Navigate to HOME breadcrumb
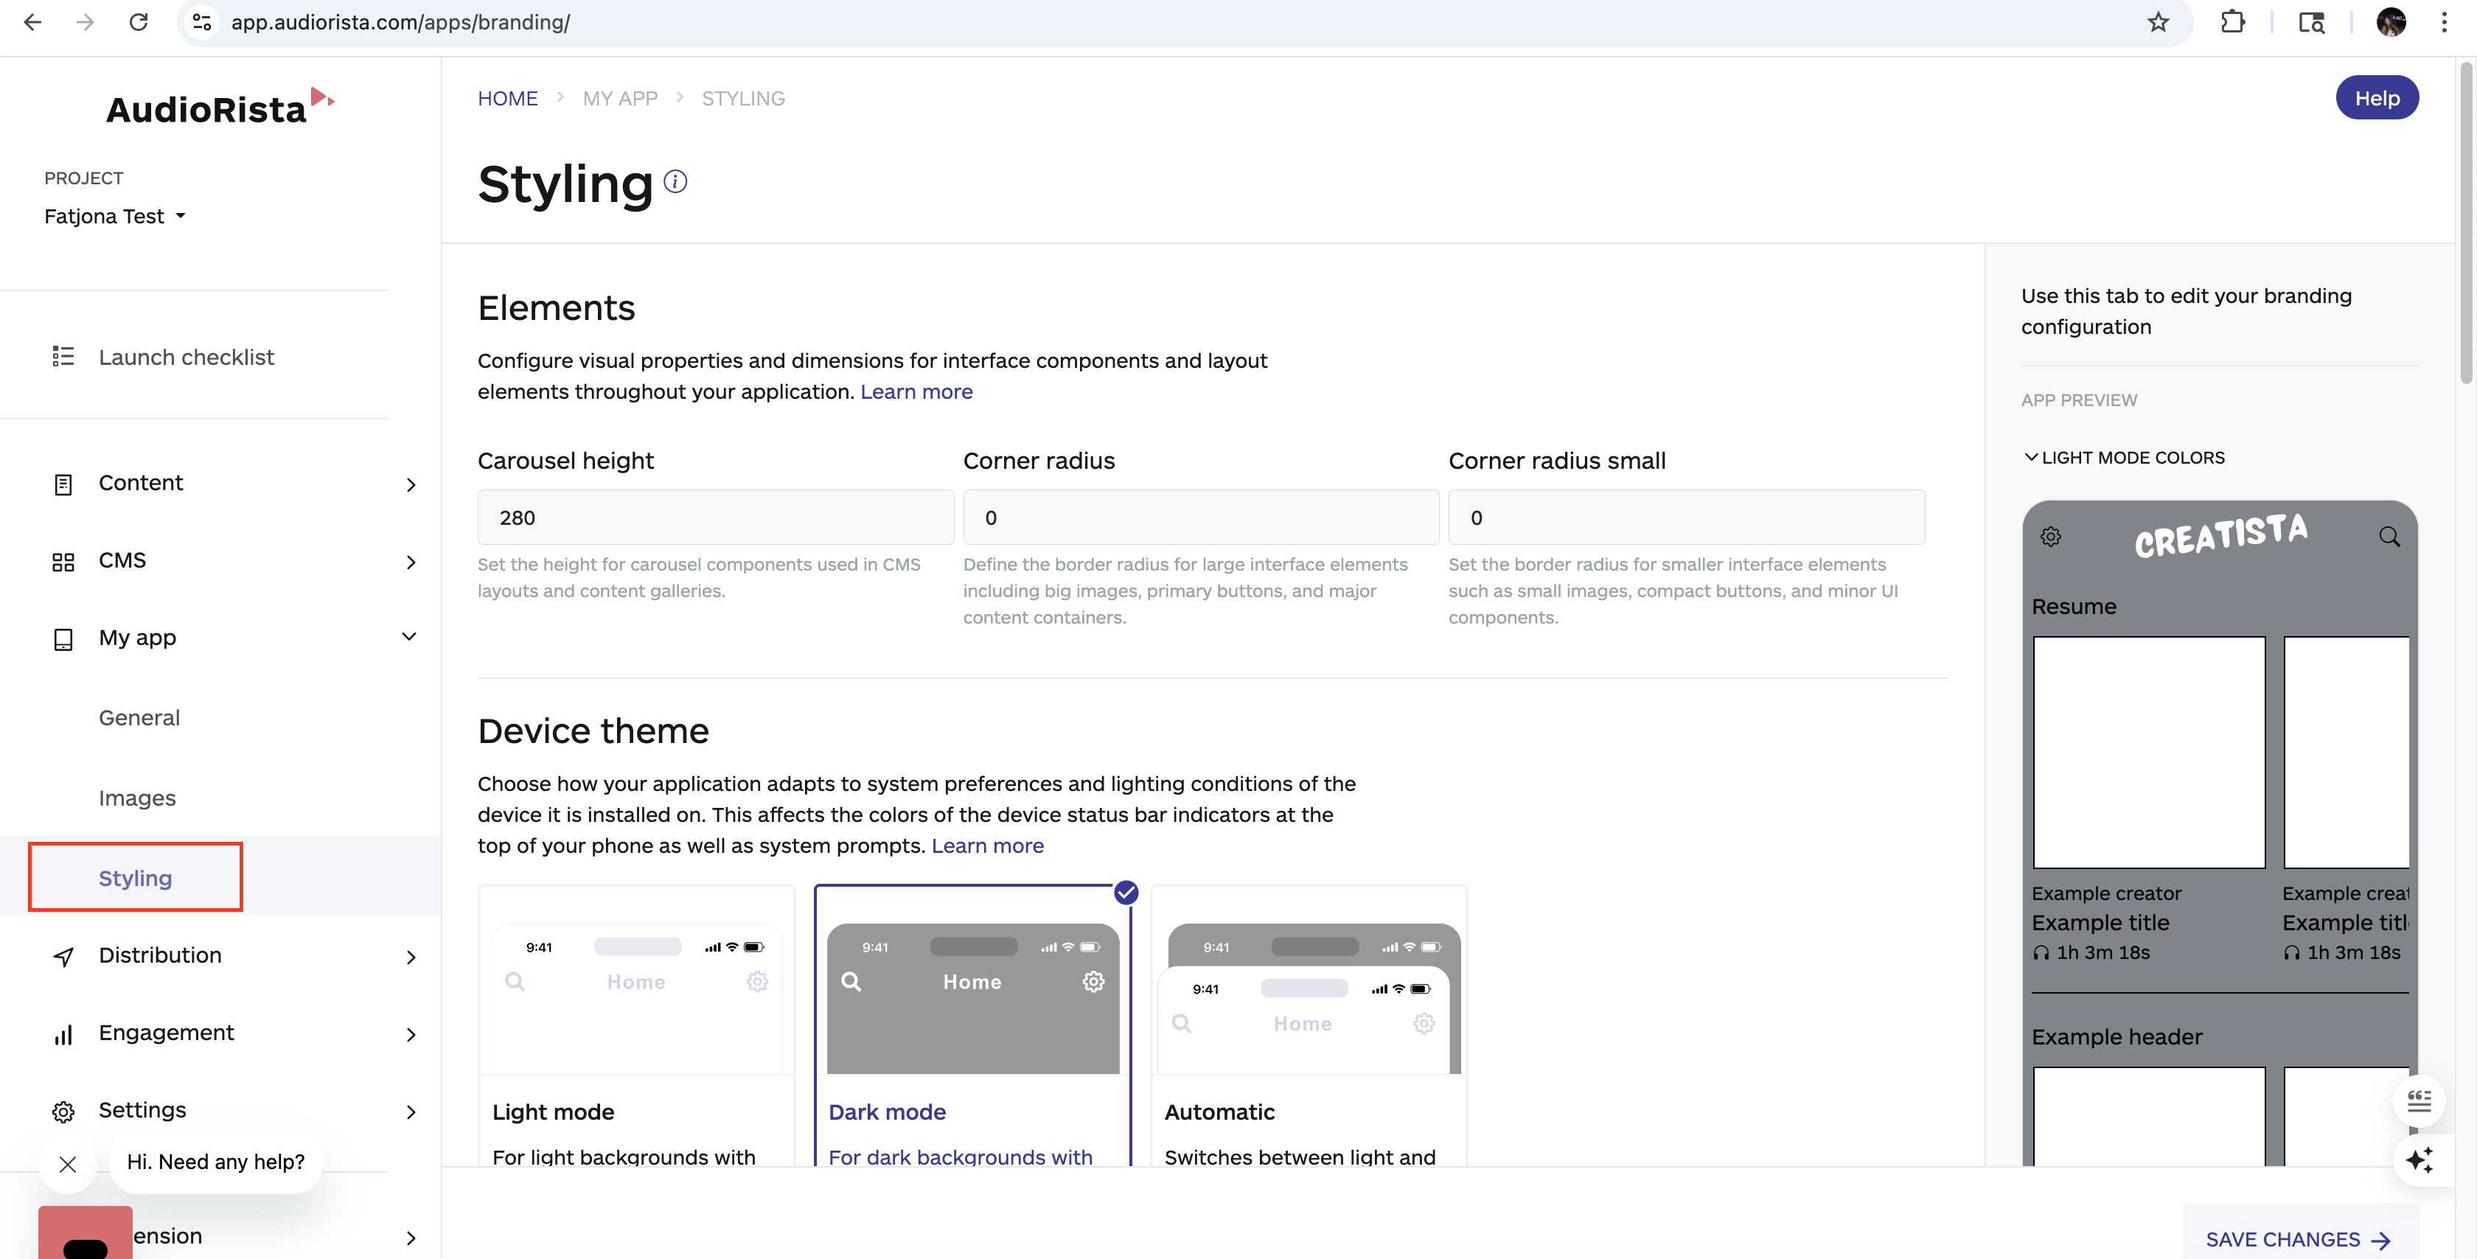Screen dimensions: 2477x1259 pos(508,97)
